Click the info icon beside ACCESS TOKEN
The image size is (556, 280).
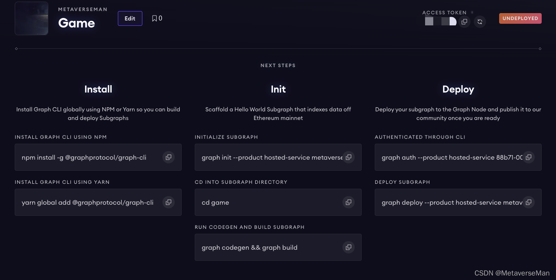[x=472, y=13]
